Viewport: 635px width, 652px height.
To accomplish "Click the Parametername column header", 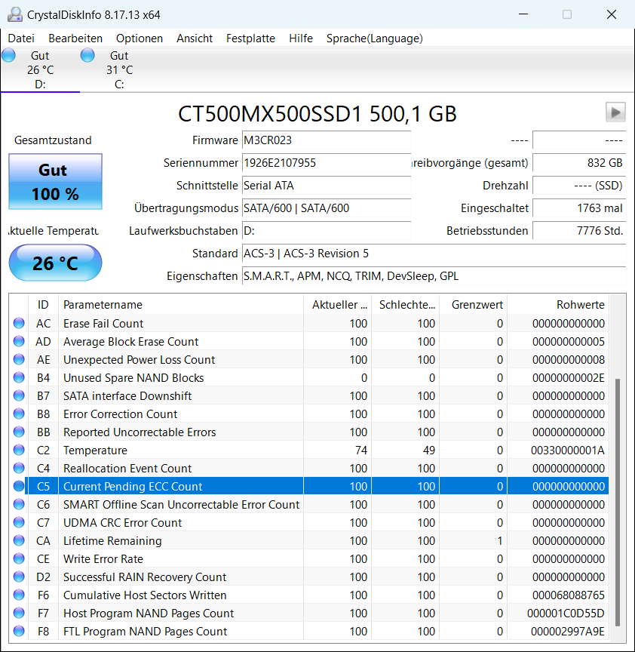I will point(181,305).
